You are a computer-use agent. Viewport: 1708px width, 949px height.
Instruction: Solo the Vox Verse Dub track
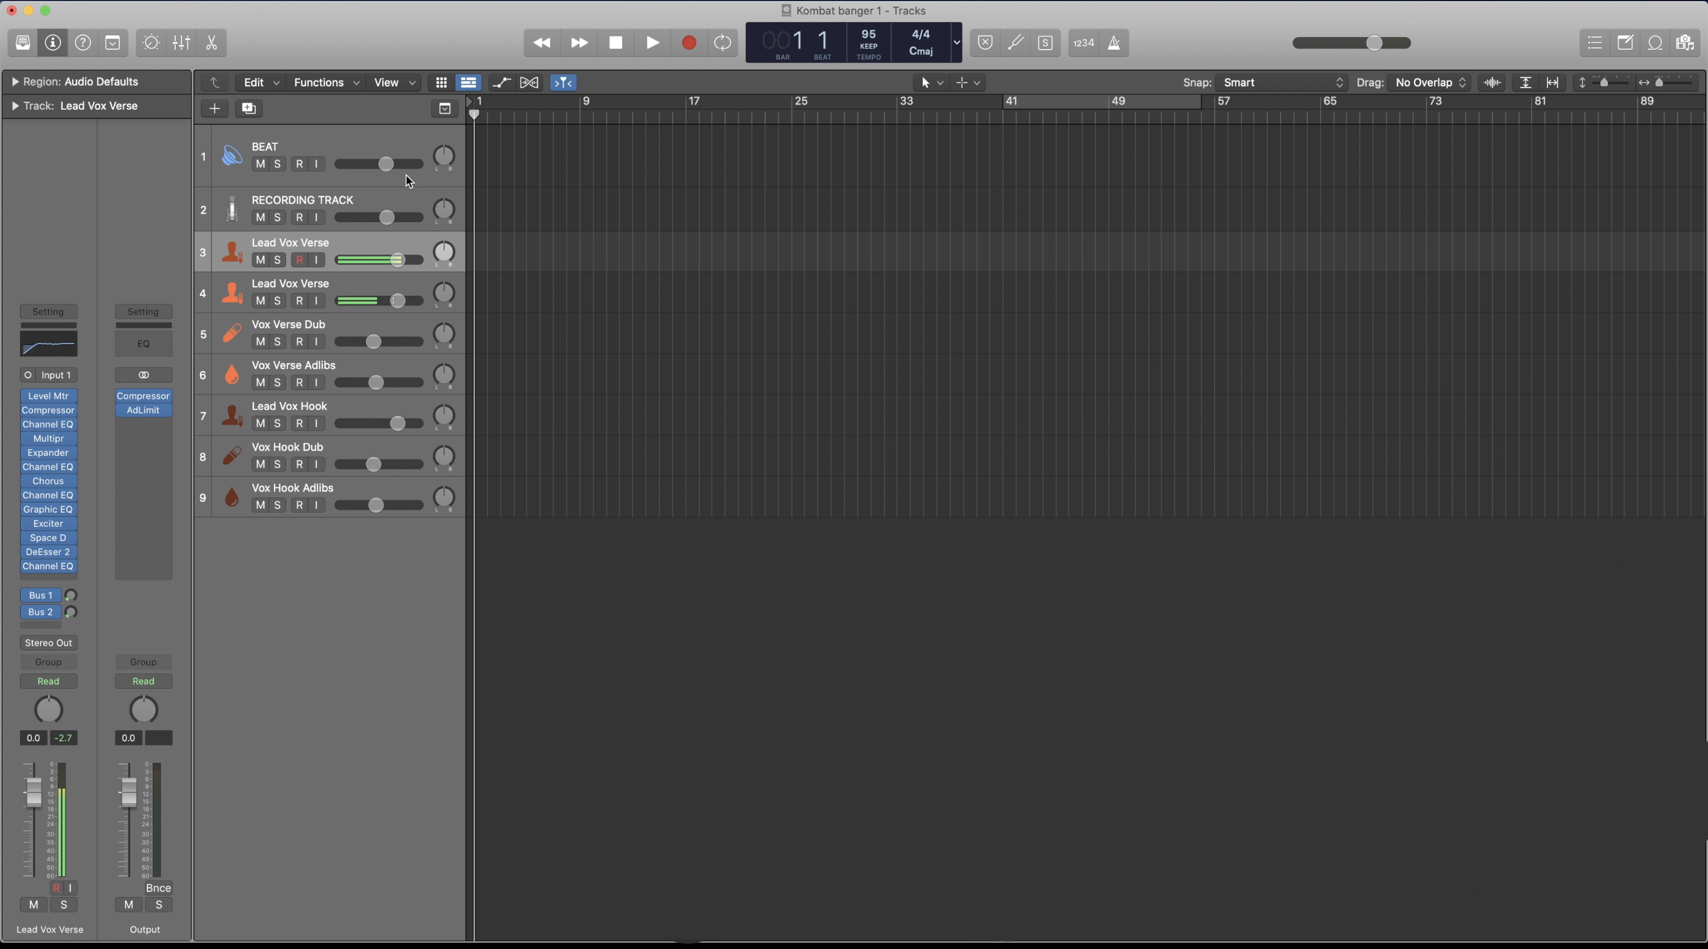[278, 342]
